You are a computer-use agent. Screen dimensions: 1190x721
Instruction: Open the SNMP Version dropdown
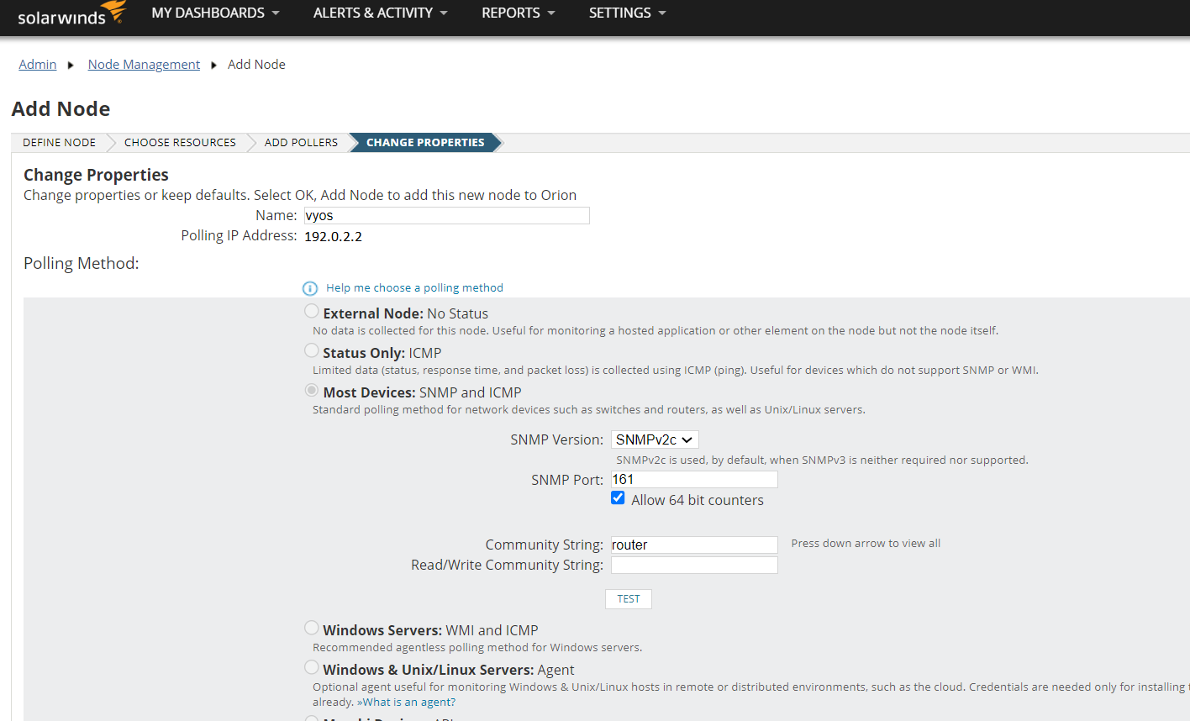(654, 439)
